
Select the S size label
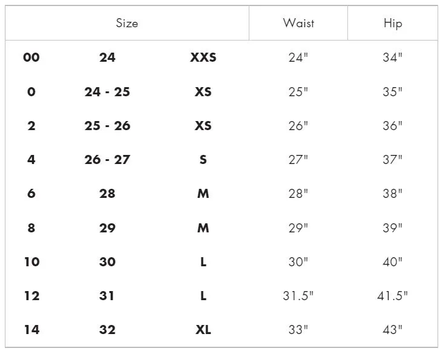pos(203,160)
